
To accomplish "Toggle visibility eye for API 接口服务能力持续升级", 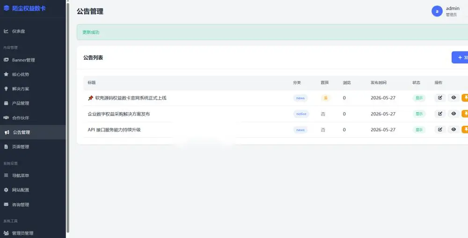I will pyautogui.click(x=453, y=130).
